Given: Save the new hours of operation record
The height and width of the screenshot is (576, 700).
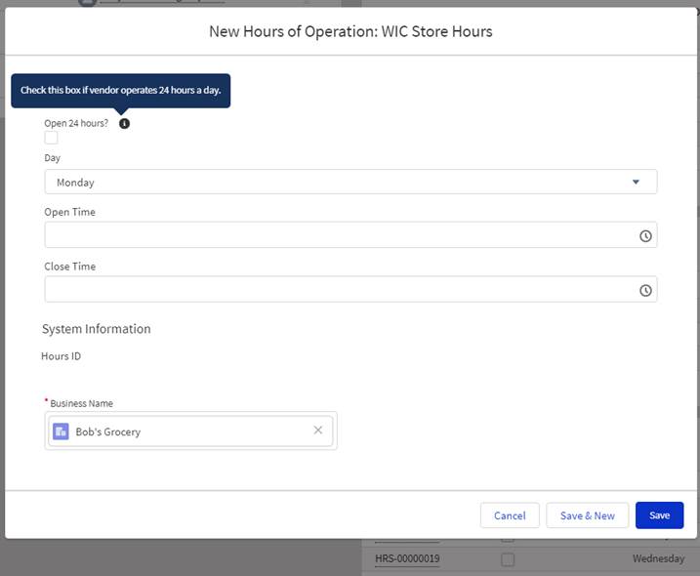Looking at the screenshot, I should pos(659,515).
